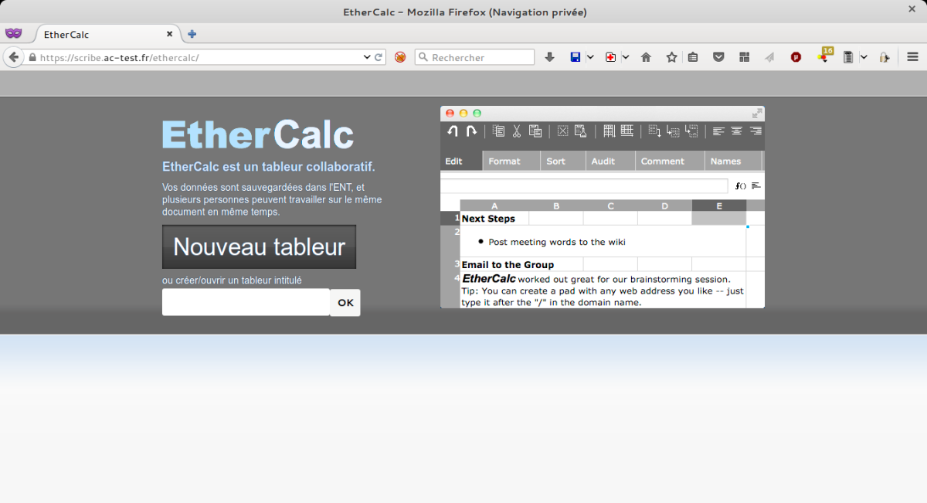
Task: Click the OK button next to the name field
Action: pos(345,302)
